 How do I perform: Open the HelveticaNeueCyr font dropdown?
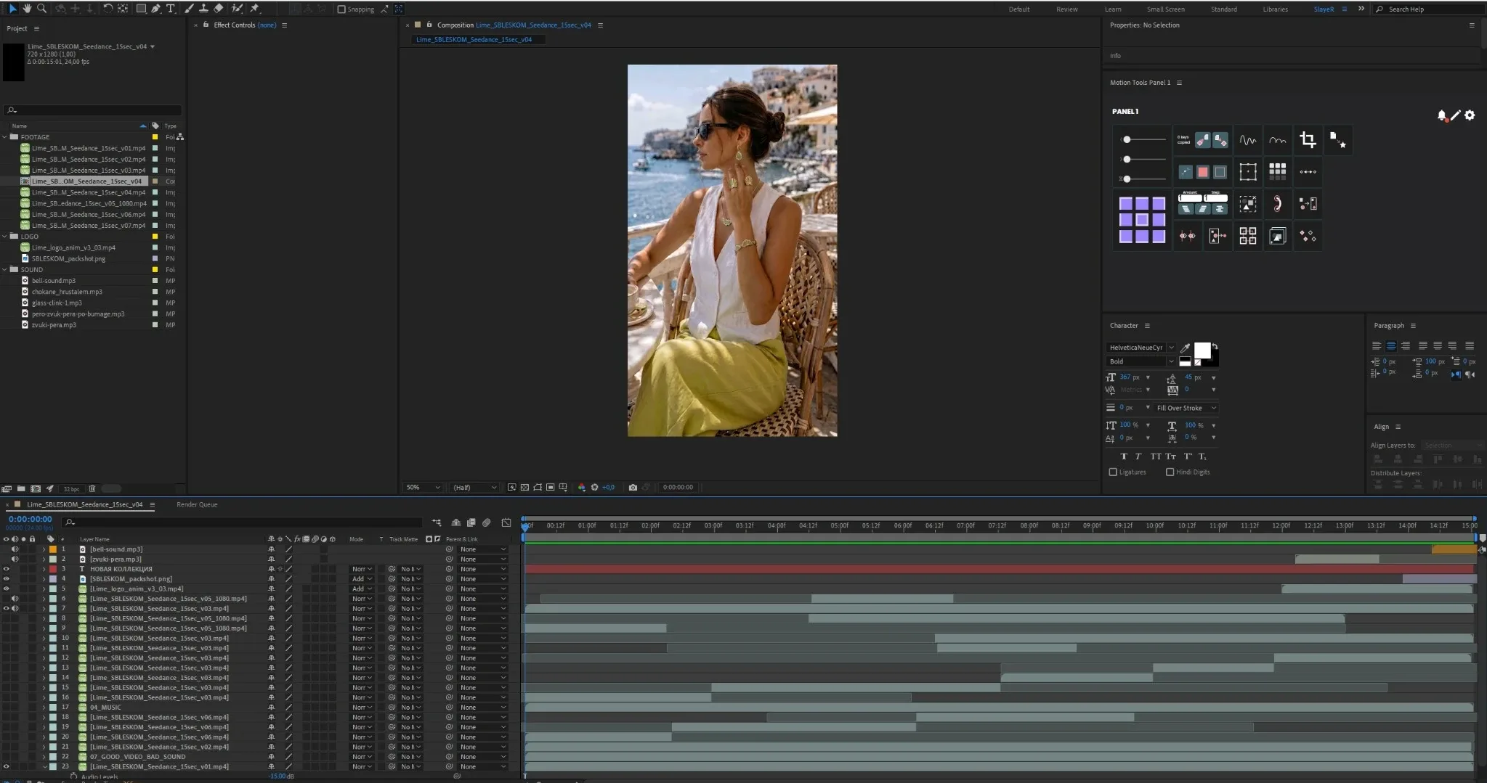(1140, 348)
